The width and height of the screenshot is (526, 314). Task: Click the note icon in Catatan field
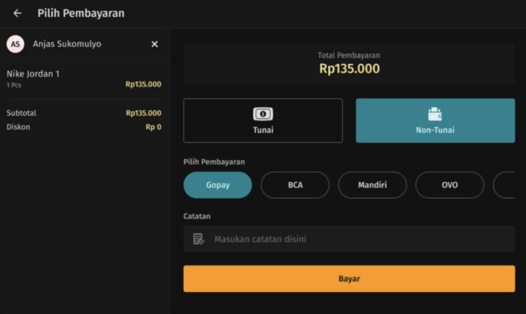point(199,239)
